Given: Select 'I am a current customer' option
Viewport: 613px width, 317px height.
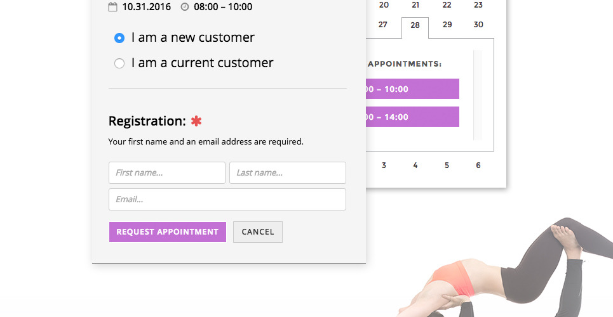Looking at the screenshot, I should (x=119, y=63).
